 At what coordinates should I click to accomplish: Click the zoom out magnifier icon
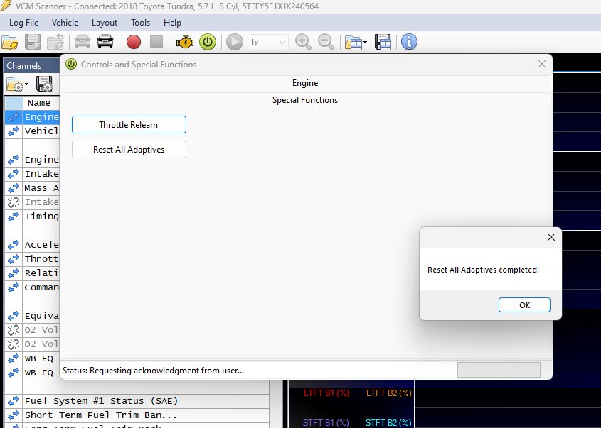326,42
